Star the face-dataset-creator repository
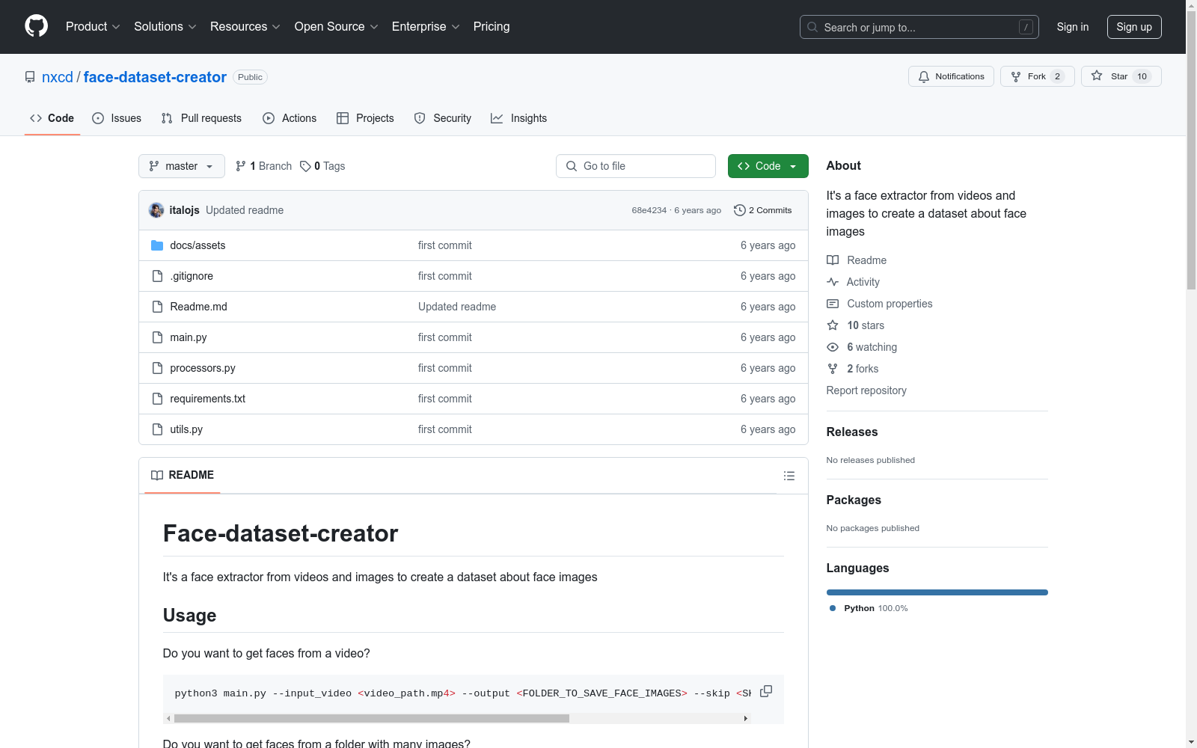 [1121, 76]
